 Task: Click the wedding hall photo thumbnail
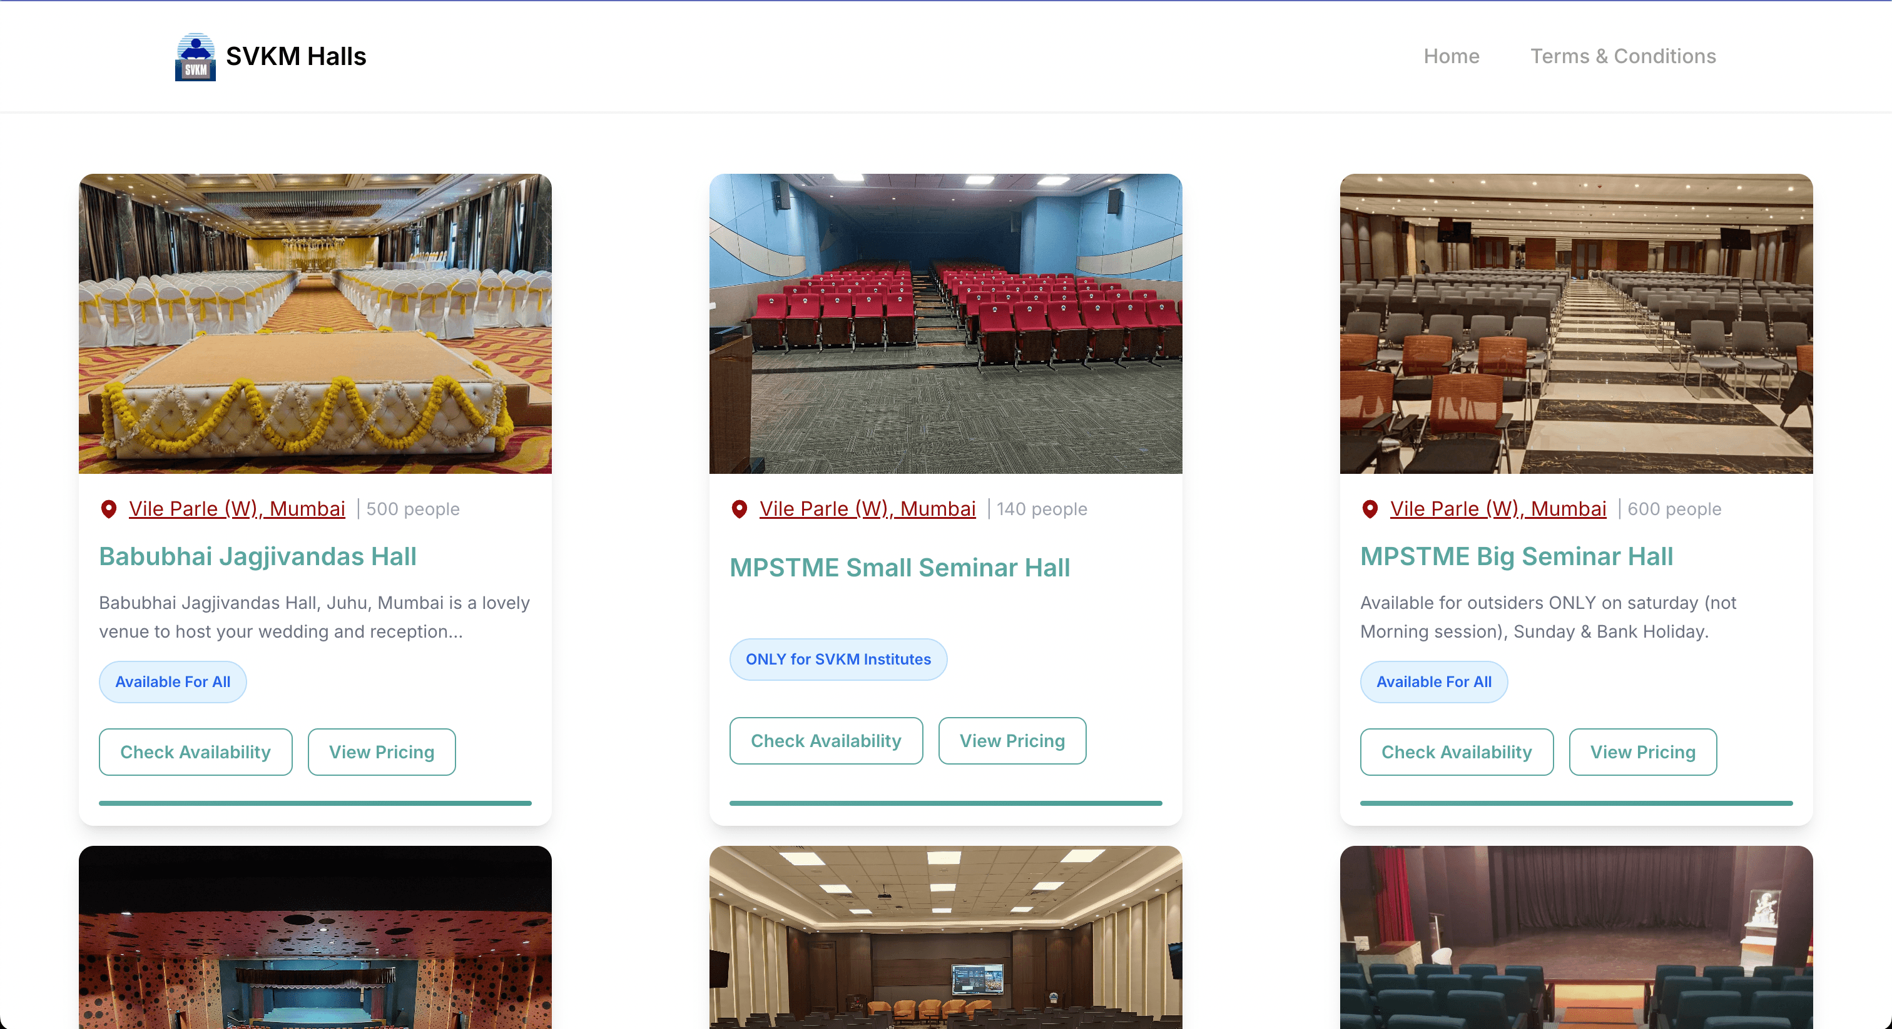click(x=315, y=324)
